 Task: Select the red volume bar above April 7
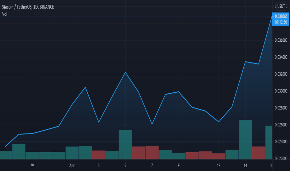[x=152, y=153]
